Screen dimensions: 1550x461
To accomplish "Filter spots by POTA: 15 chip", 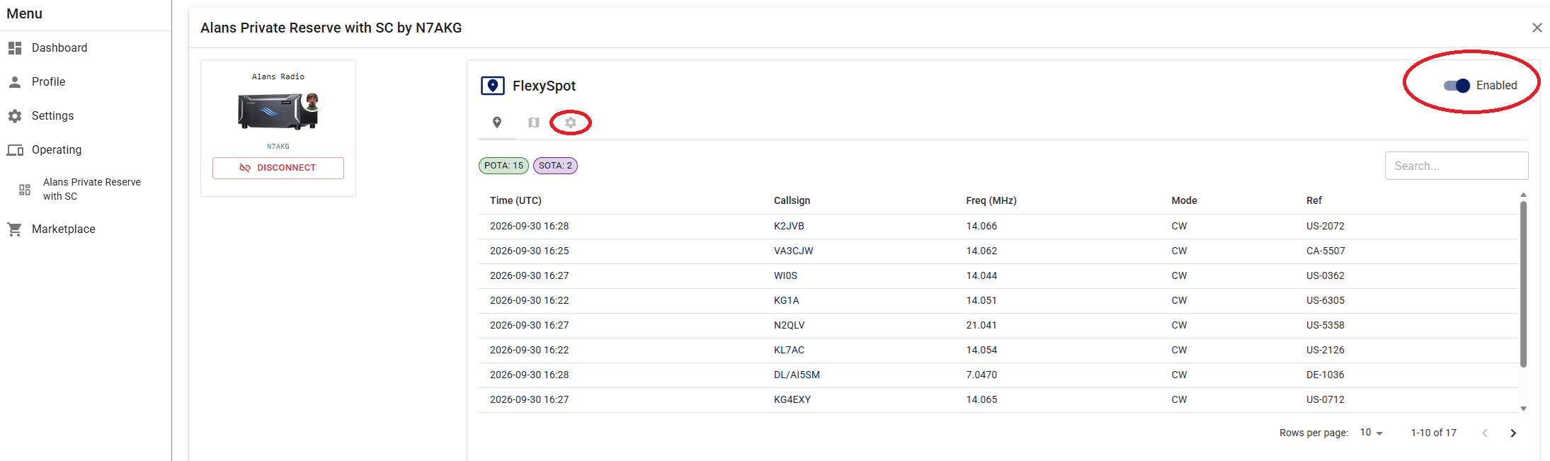I will (503, 166).
